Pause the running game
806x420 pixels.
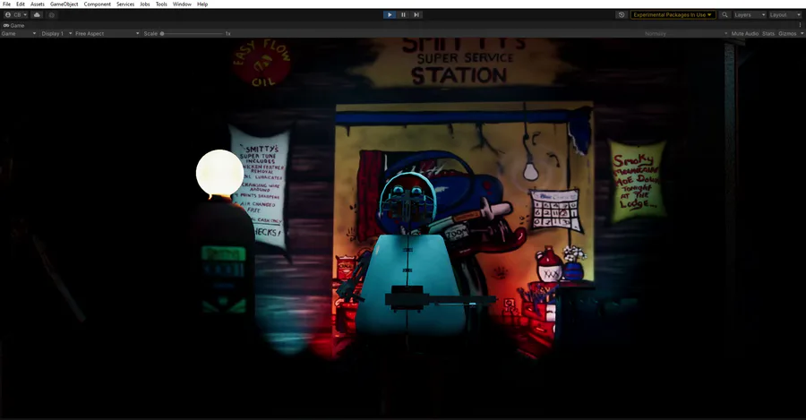click(404, 15)
